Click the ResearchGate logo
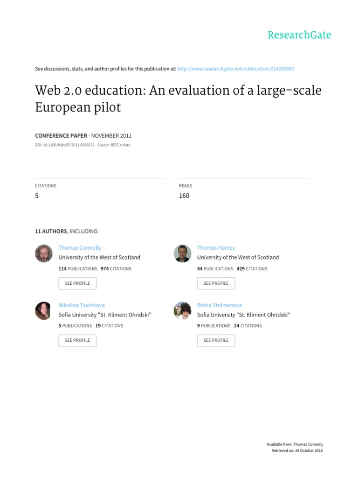The height and width of the screenshot is (478, 358). click(299, 35)
